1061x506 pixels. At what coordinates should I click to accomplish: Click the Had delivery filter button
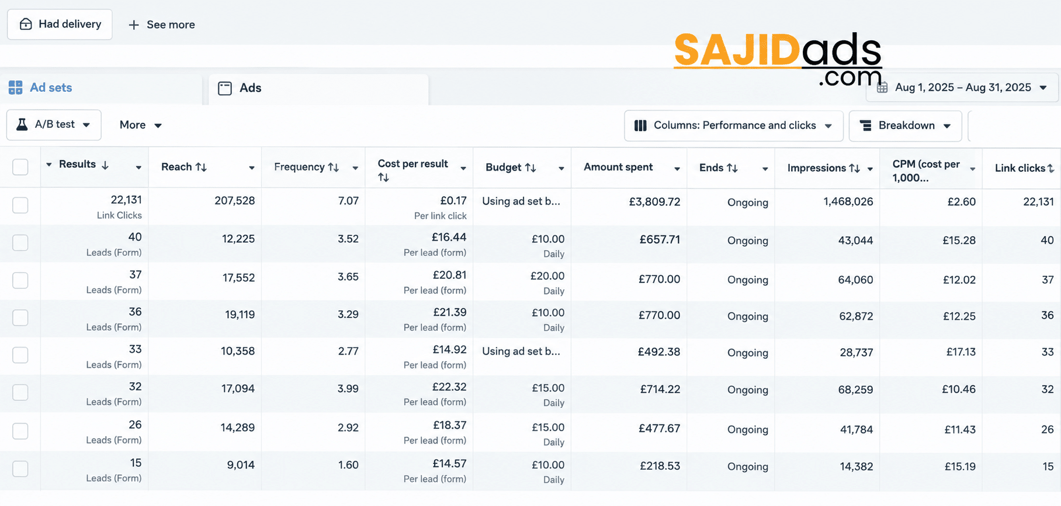pos(60,25)
